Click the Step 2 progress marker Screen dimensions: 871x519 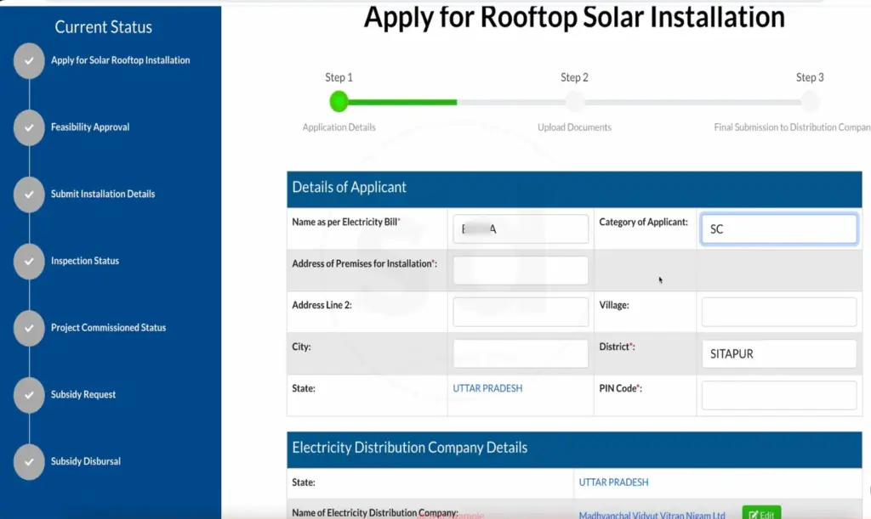(x=574, y=101)
